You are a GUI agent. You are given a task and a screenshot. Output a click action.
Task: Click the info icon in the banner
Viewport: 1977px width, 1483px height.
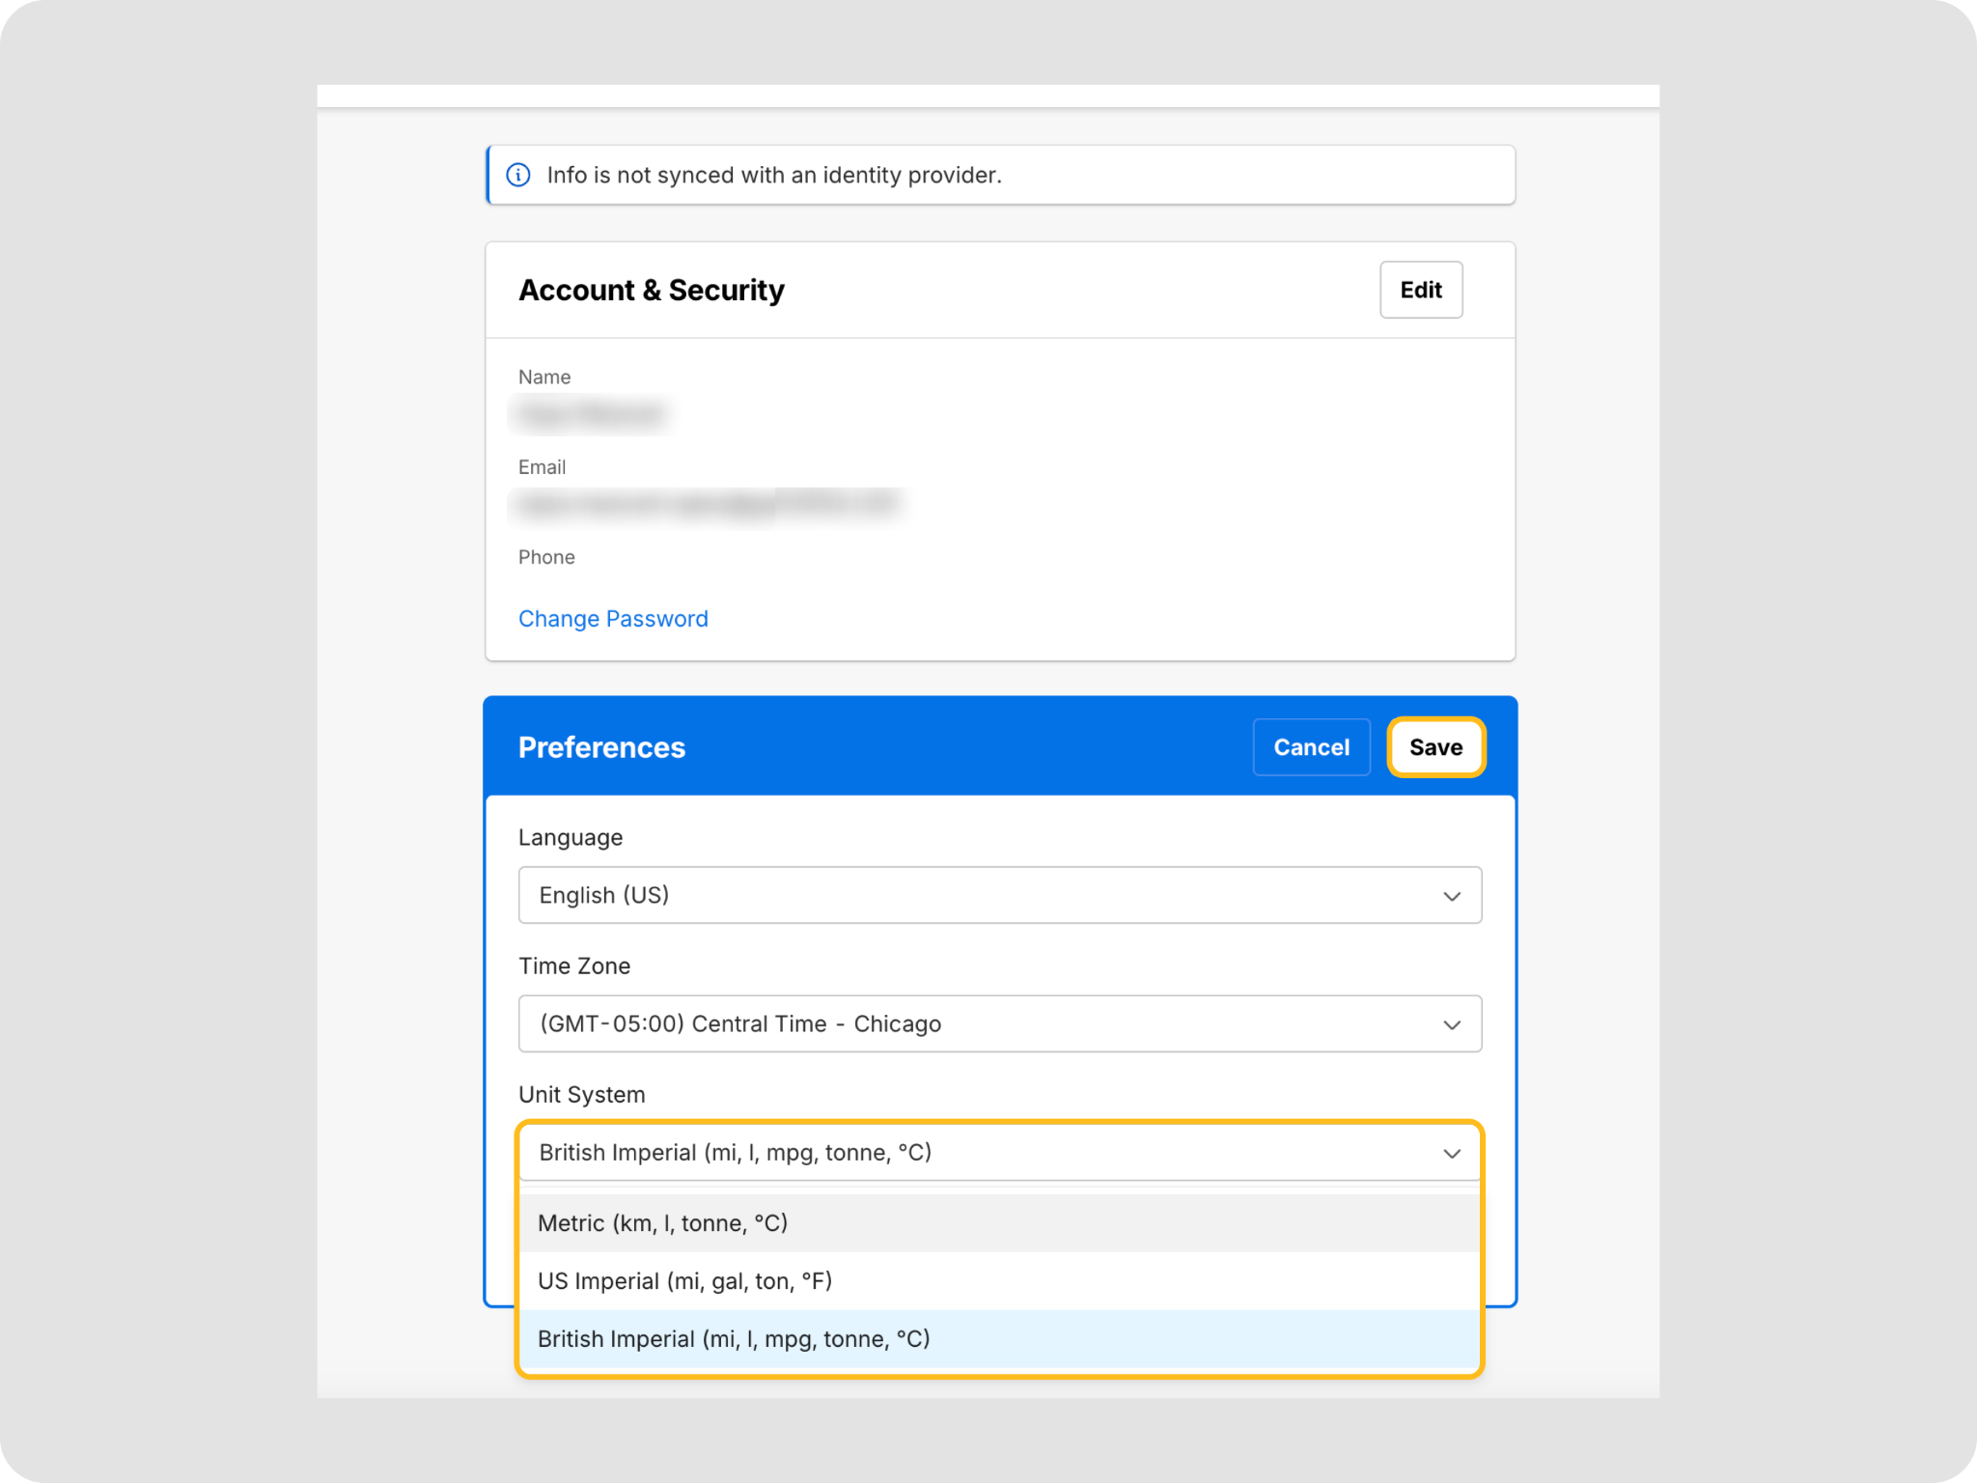tap(518, 175)
